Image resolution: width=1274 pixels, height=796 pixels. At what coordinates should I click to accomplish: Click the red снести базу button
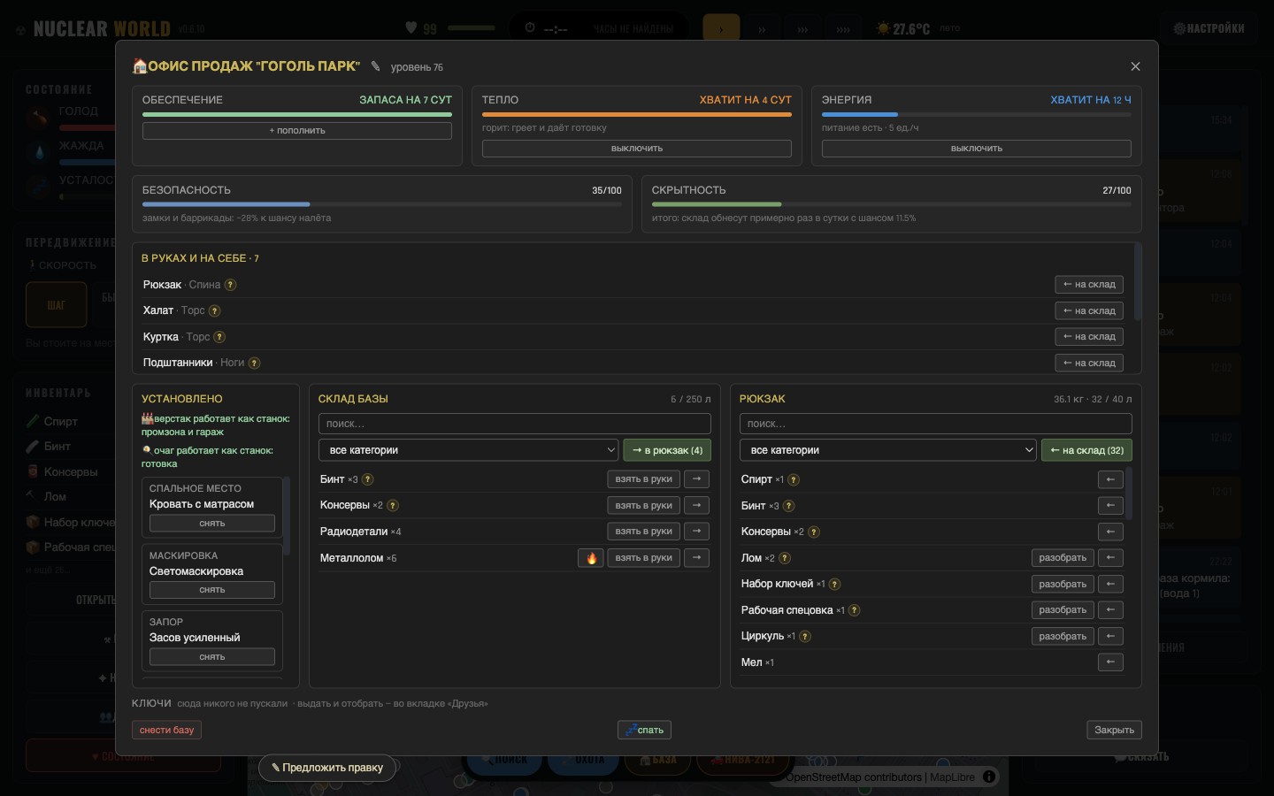click(x=166, y=730)
